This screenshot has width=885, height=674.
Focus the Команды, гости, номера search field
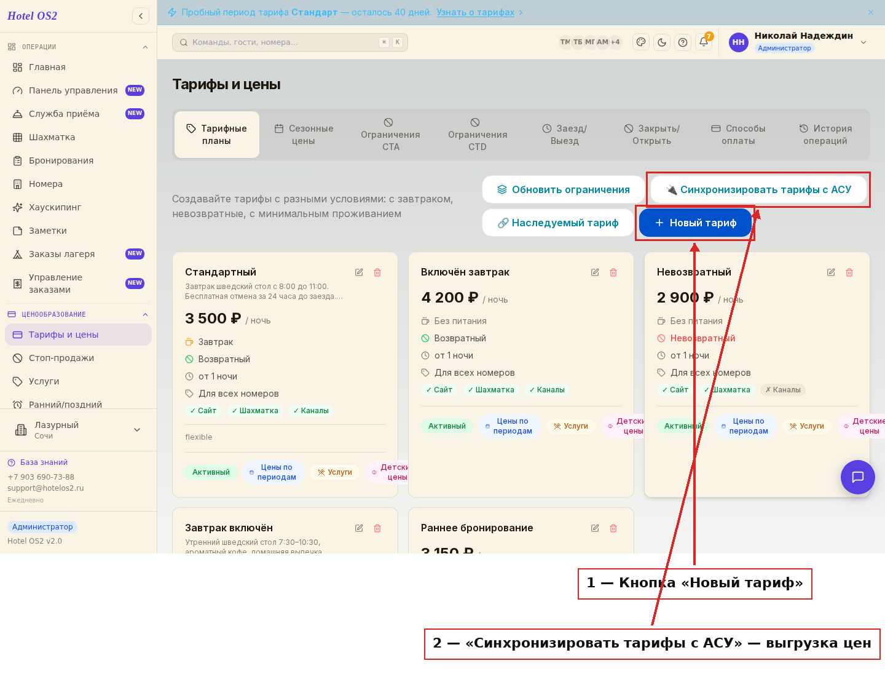pos(290,42)
